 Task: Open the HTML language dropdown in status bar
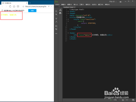(117, 100)
